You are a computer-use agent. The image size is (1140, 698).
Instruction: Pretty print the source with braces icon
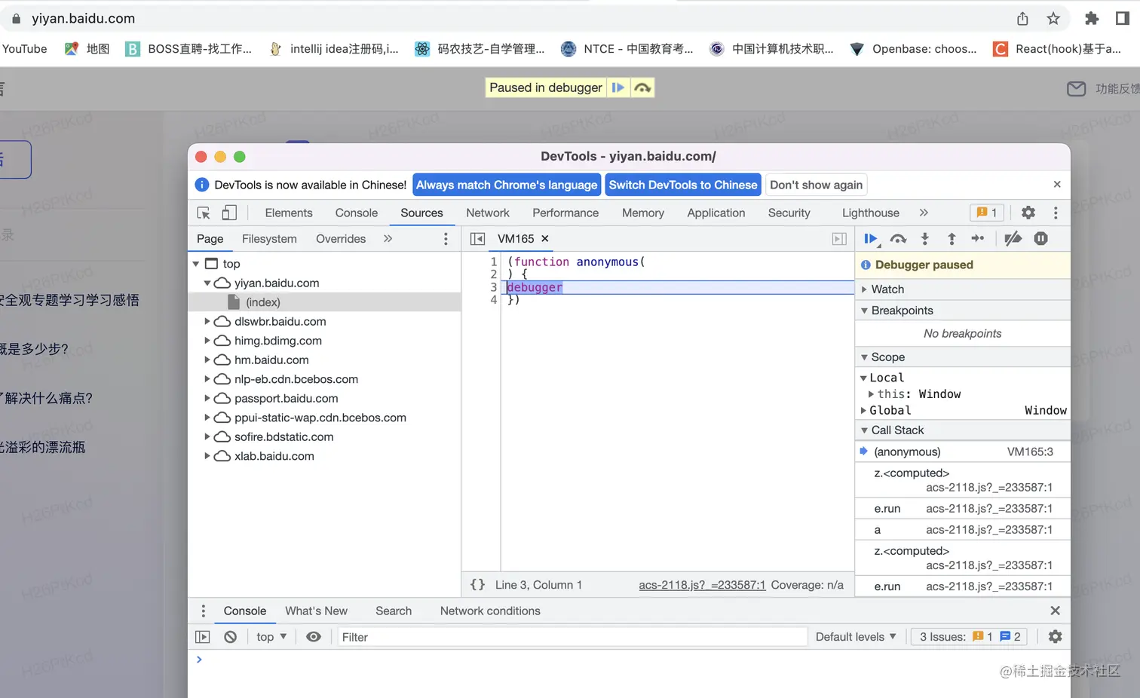tap(477, 585)
